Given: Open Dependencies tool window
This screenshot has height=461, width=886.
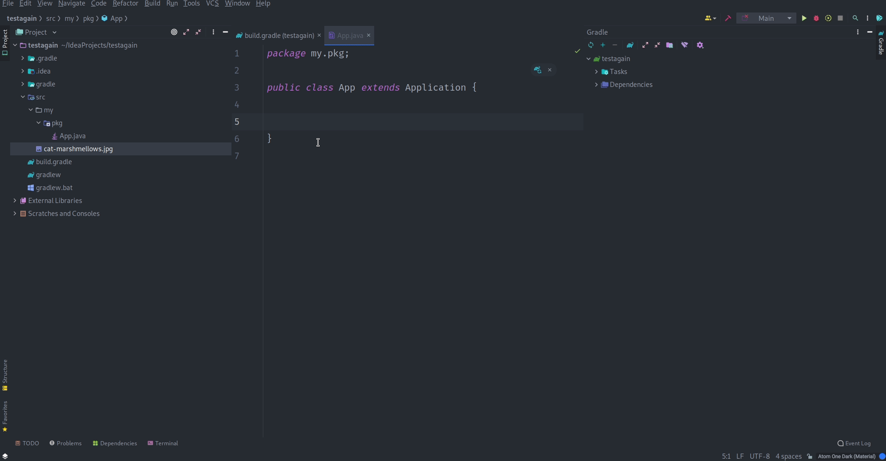Looking at the screenshot, I should 115,443.
